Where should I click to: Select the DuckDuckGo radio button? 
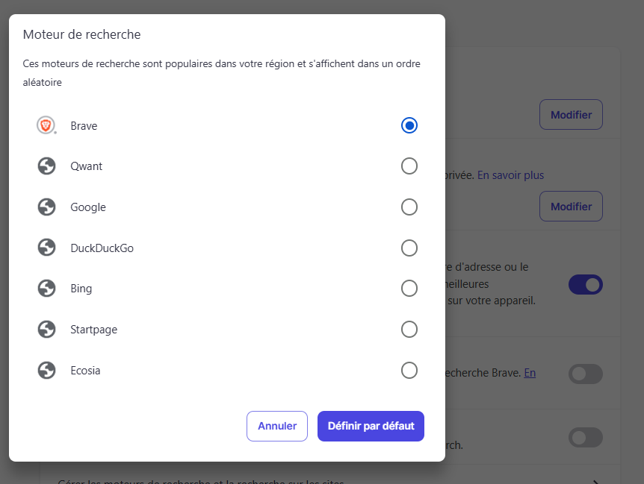click(409, 248)
